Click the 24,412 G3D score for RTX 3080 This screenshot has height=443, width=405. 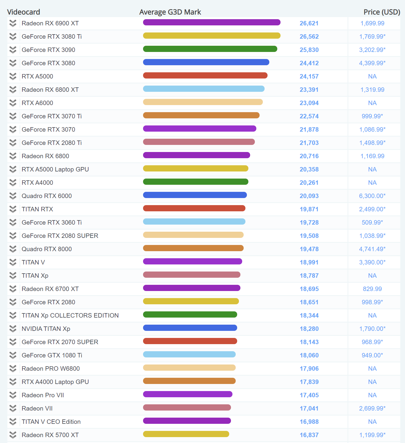pyautogui.click(x=309, y=63)
